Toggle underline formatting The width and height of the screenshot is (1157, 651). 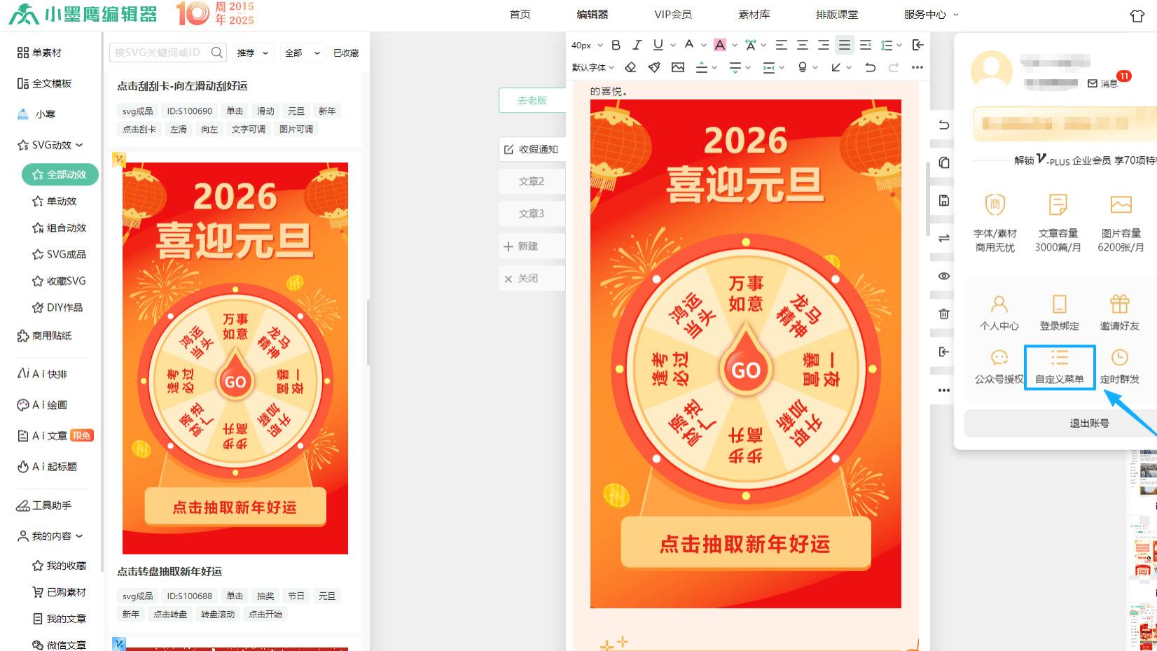click(657, 45)
